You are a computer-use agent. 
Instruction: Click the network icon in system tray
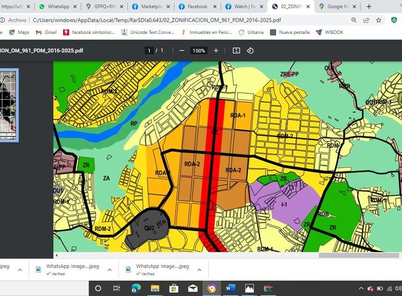pos(389,289)
